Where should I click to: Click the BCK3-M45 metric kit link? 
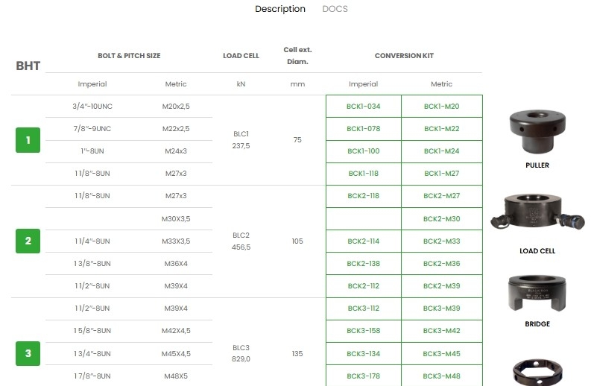click(x=441, y=354)
